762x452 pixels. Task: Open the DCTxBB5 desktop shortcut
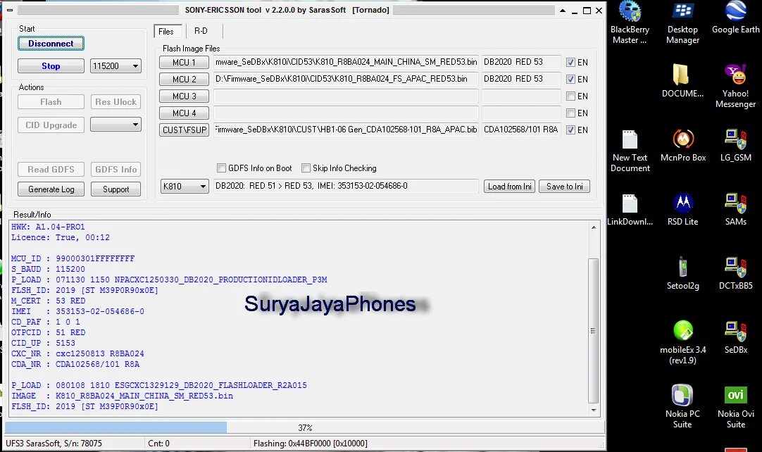point(736,268)
